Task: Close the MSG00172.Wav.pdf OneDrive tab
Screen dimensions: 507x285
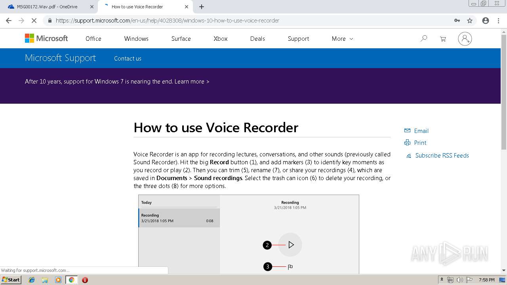Action: point(91,7)
